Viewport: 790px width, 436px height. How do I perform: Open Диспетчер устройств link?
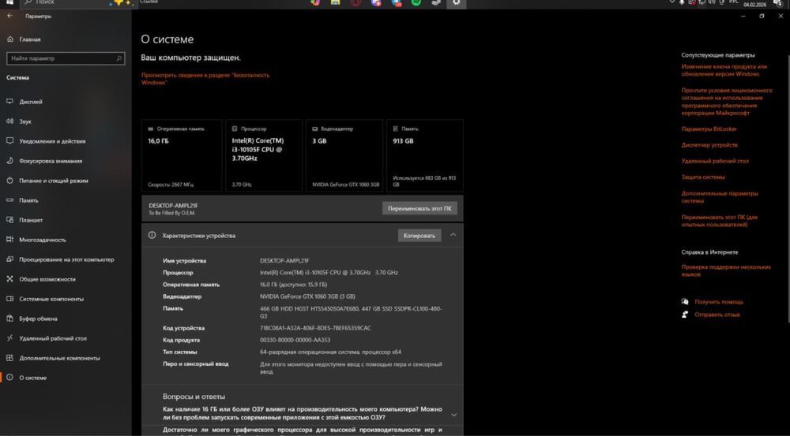pyautogui.click(x=709, y=145)
